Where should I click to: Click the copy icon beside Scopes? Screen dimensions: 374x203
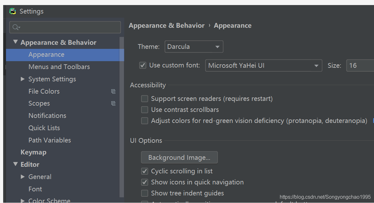click(113, 103)
